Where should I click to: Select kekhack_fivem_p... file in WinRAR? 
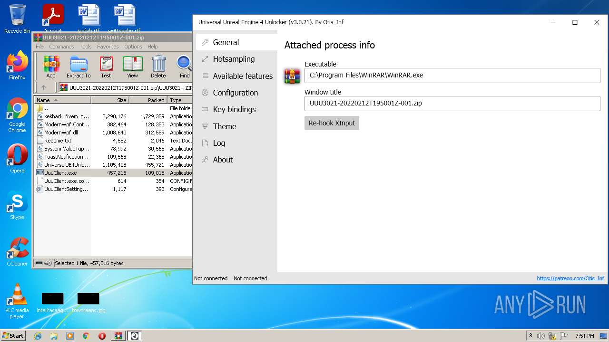113,116
